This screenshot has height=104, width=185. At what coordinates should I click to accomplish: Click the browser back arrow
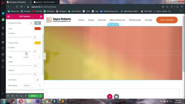[x=8, y=7]
